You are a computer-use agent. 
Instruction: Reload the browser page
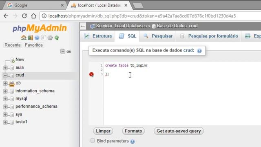tap(24, 16)
